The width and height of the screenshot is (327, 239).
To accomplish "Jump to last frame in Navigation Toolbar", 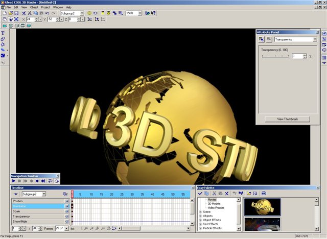I will (43, 181).
